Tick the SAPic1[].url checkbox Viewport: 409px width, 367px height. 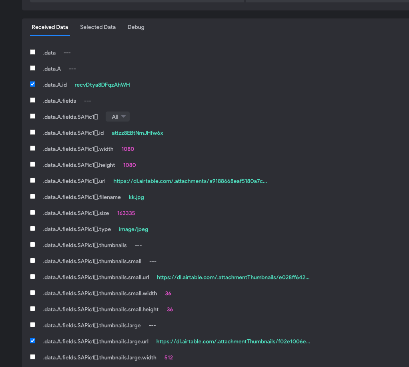click(x=32, y=180)
